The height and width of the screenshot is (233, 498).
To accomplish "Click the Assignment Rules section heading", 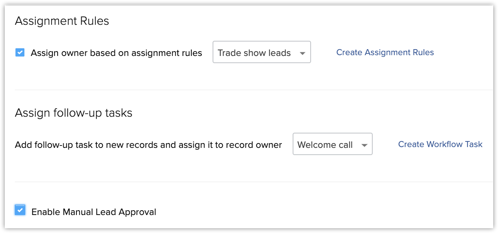I will pyautogui.click(x=62, y=21).
